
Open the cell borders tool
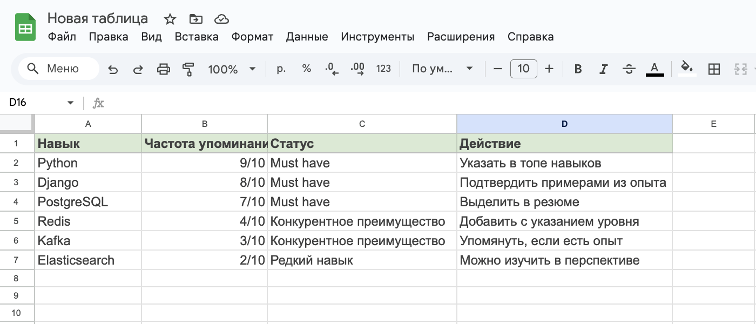pos(714,69)
